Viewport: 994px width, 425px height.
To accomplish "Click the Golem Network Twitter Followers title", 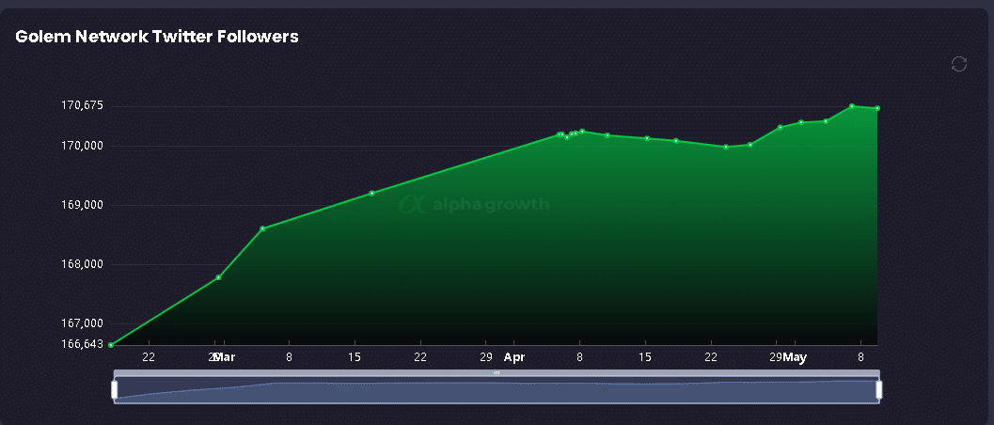I will click(x=157, y=37).
